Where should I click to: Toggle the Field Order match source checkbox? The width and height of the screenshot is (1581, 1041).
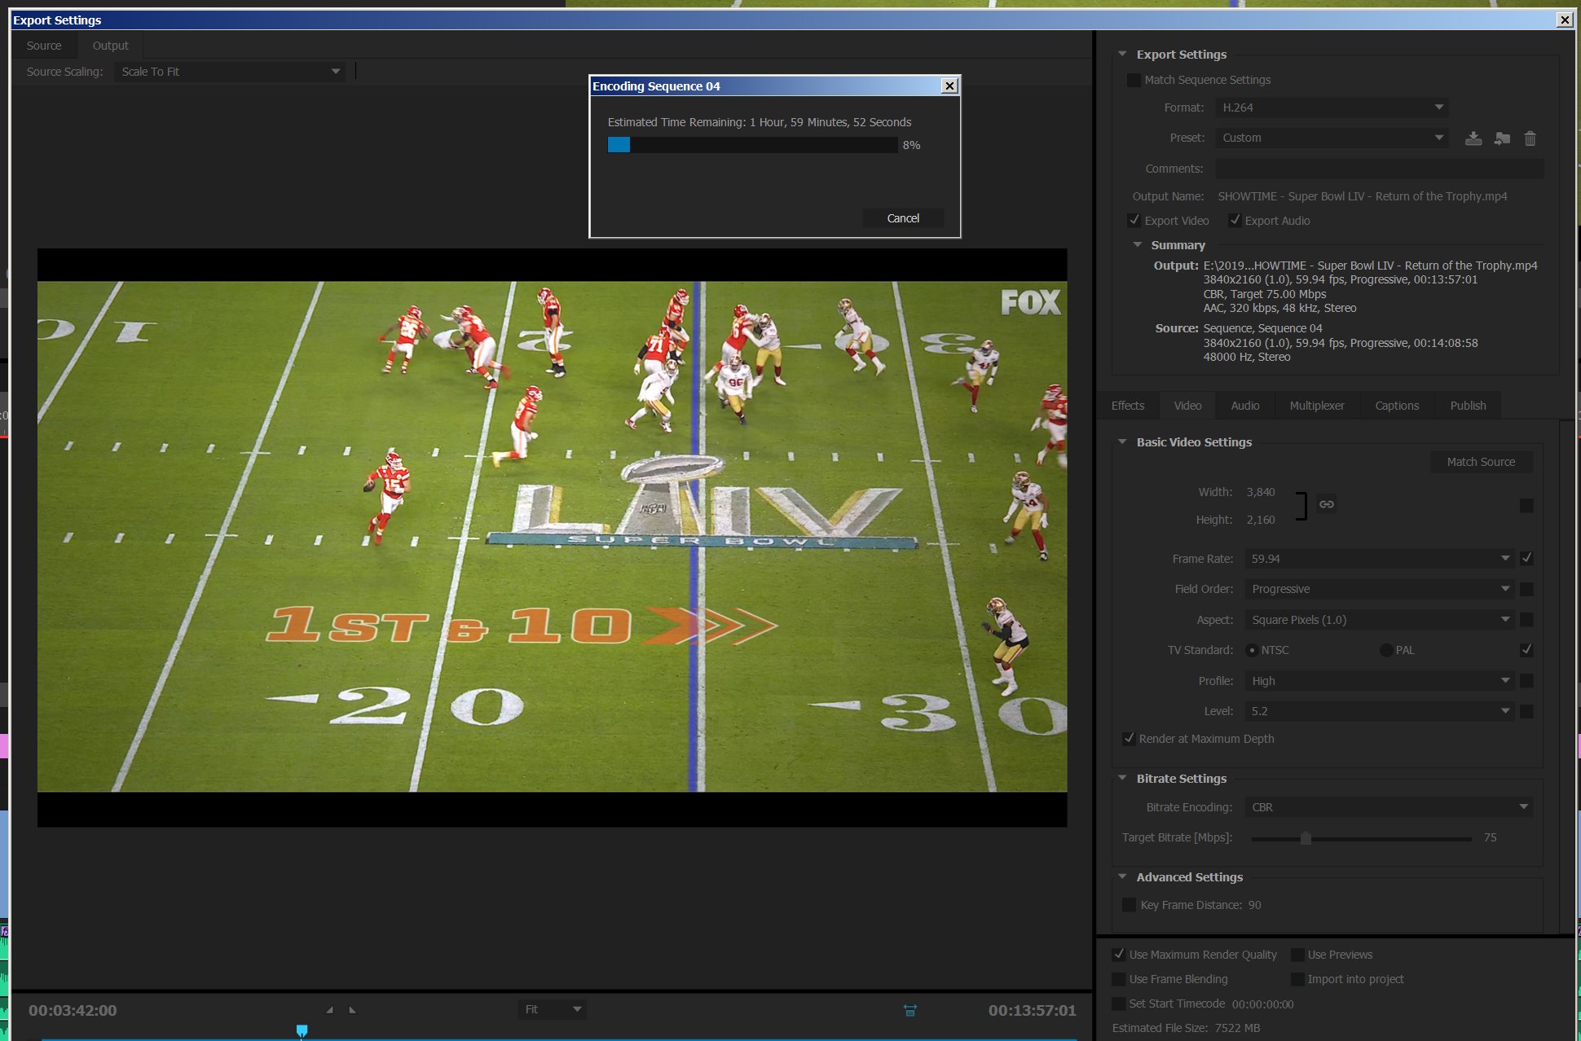coord(1526,589)
